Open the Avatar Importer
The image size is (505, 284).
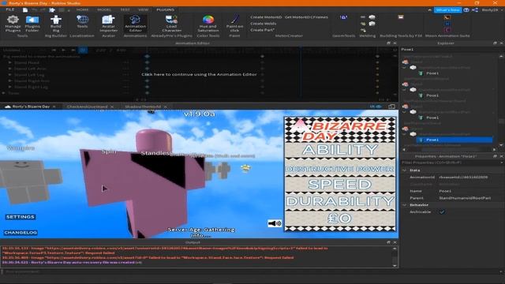pyautogui.click(x=109, y=24)
